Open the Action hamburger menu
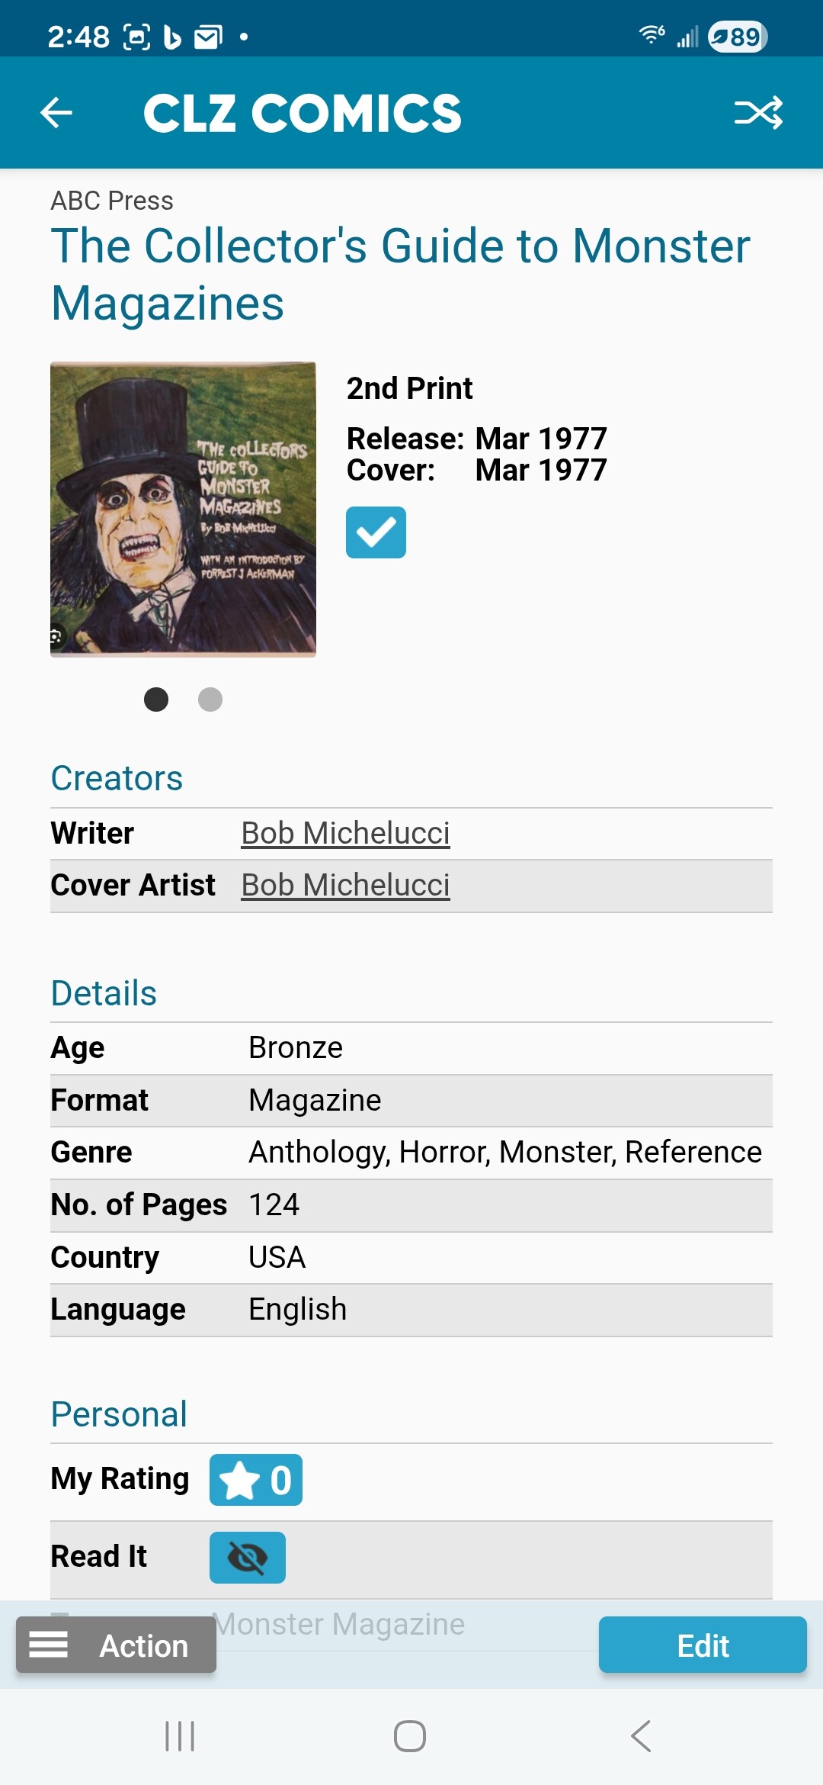This screenshot has height=1785, width=823. 116,1645
